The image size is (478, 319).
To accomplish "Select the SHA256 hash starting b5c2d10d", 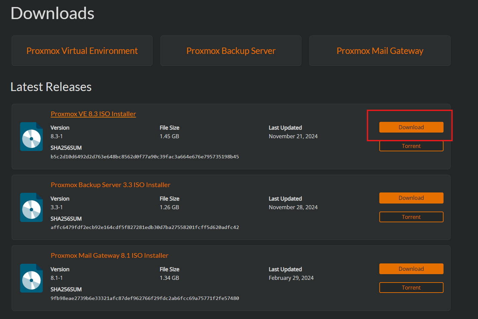I will (145, 157).
